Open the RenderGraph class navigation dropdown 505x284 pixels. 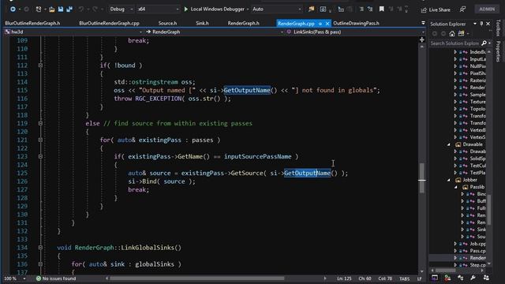click(x=282, y=32)
